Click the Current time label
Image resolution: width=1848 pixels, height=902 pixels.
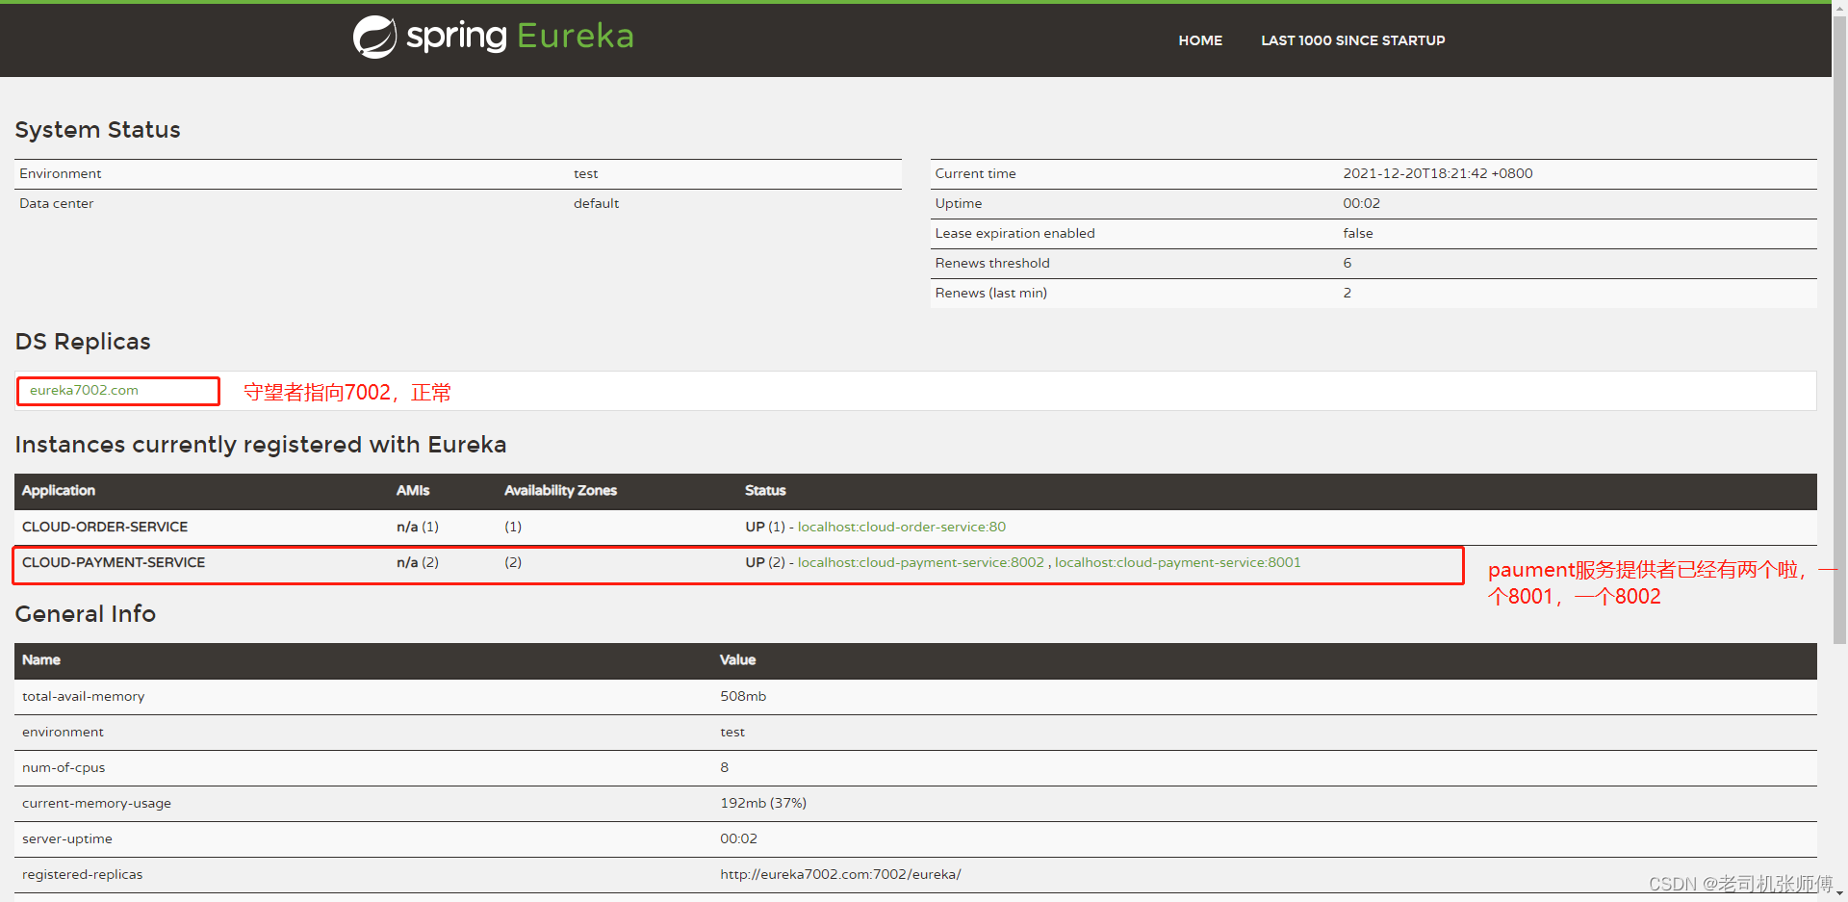point(975,173)
